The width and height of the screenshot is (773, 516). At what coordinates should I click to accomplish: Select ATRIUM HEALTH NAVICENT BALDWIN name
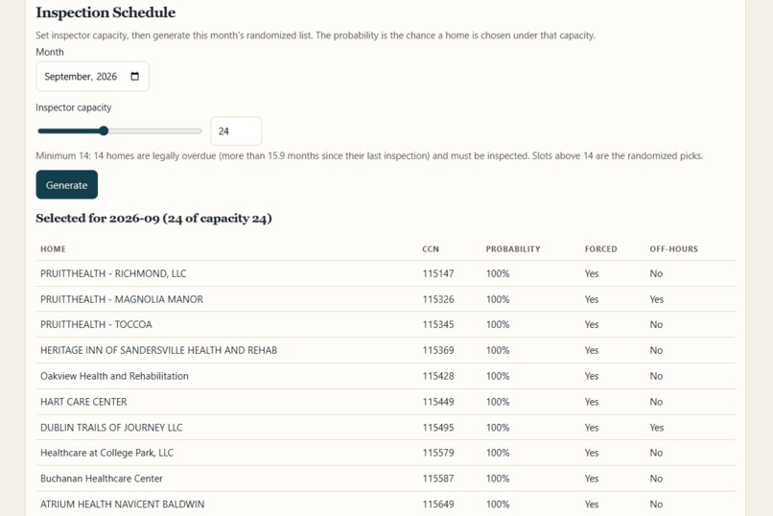tap(122, 504)
